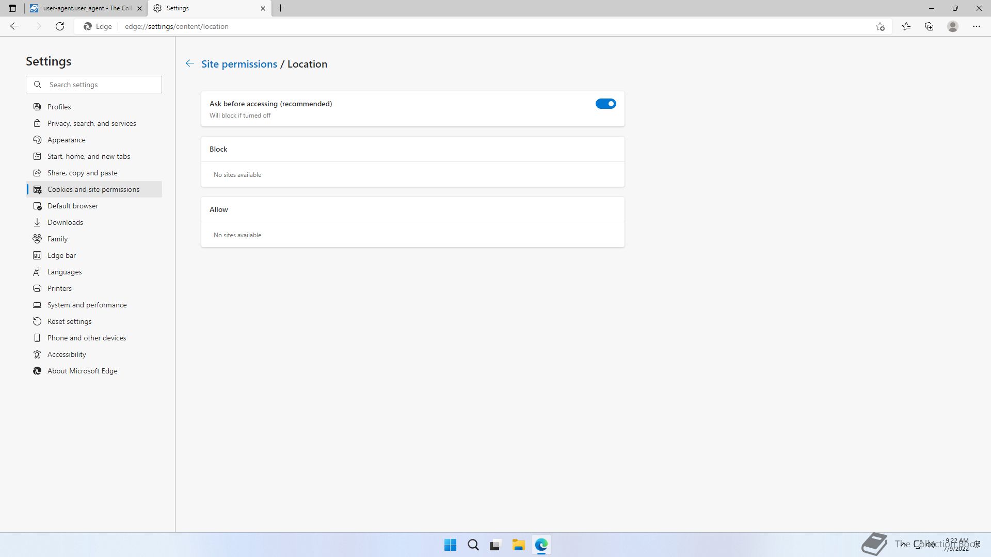The height and width of the screenshot is (557, 991).
Task: Open Task View in taskbar
Action: pyautogui.click(x=495, y=545)
